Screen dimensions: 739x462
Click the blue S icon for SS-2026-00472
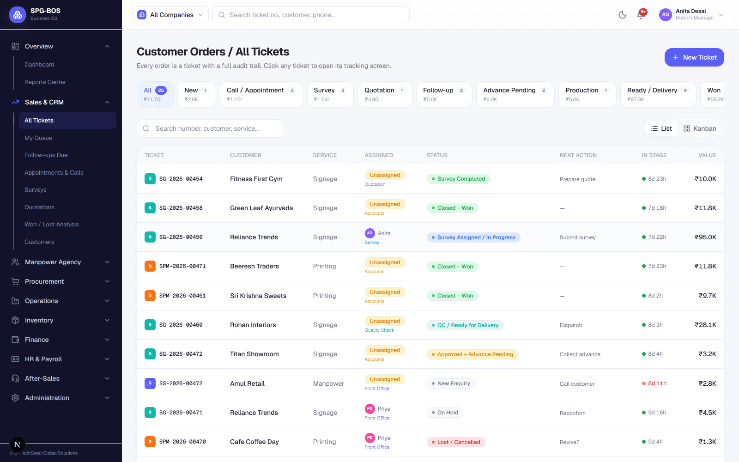tap(150, 383)
